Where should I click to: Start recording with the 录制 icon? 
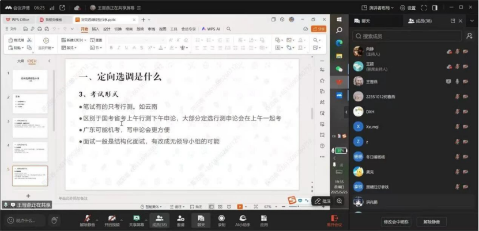(222, 218)
